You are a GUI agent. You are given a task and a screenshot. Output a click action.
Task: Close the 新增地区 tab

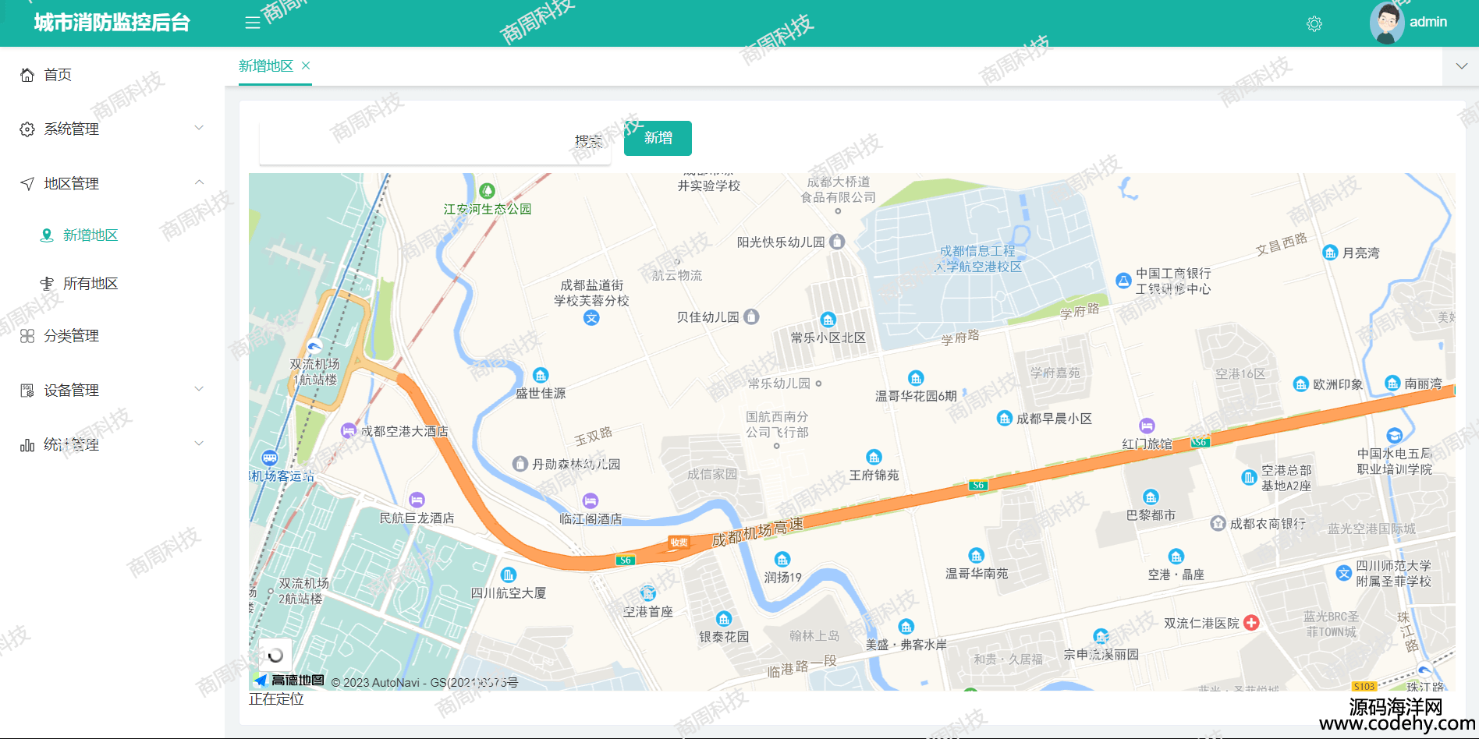pos(306,65)
